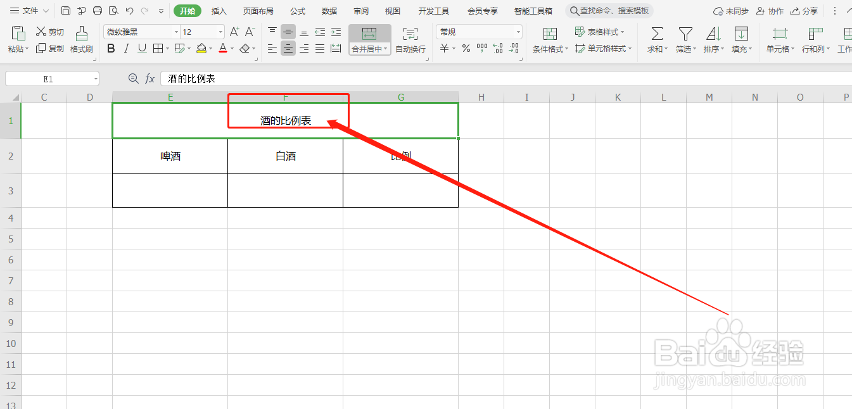Screen dimensions: 852x409
Task: Click the zoom magnifier beside formula bar
Action: coord(133,79)
